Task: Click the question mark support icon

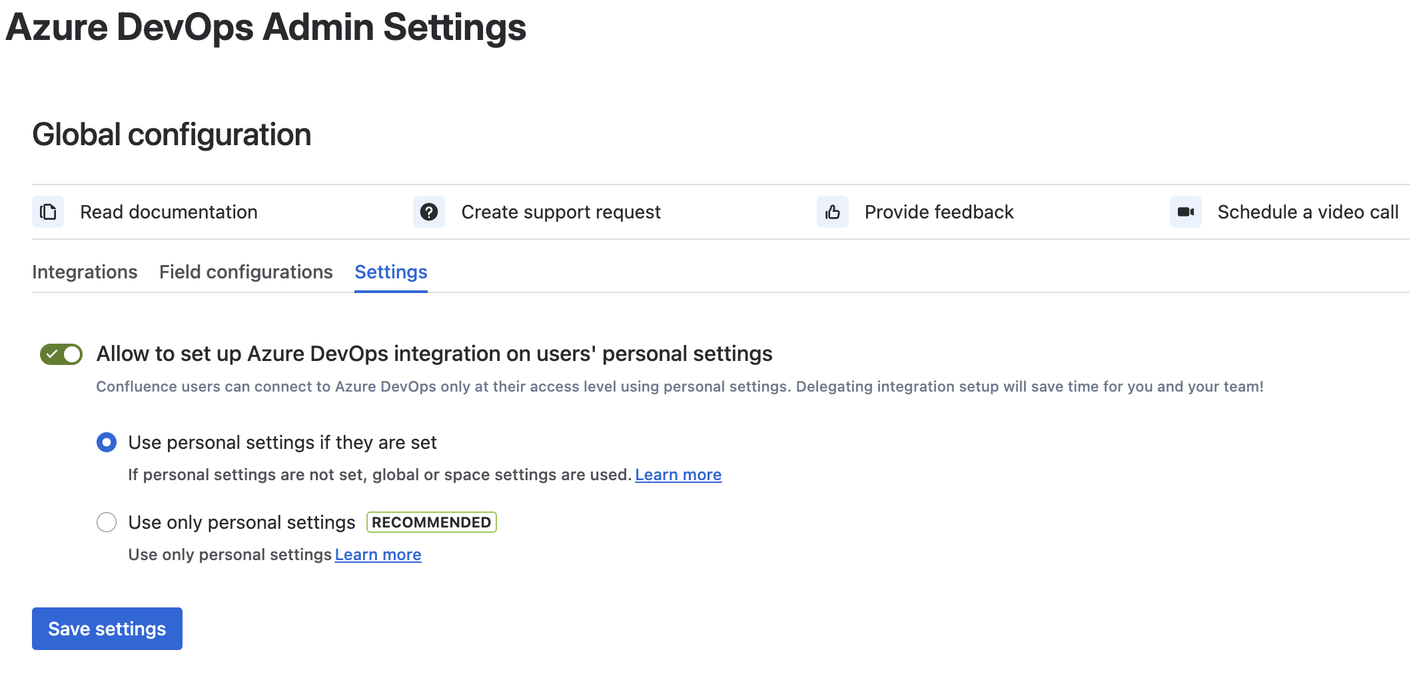Action: [429, 212]
